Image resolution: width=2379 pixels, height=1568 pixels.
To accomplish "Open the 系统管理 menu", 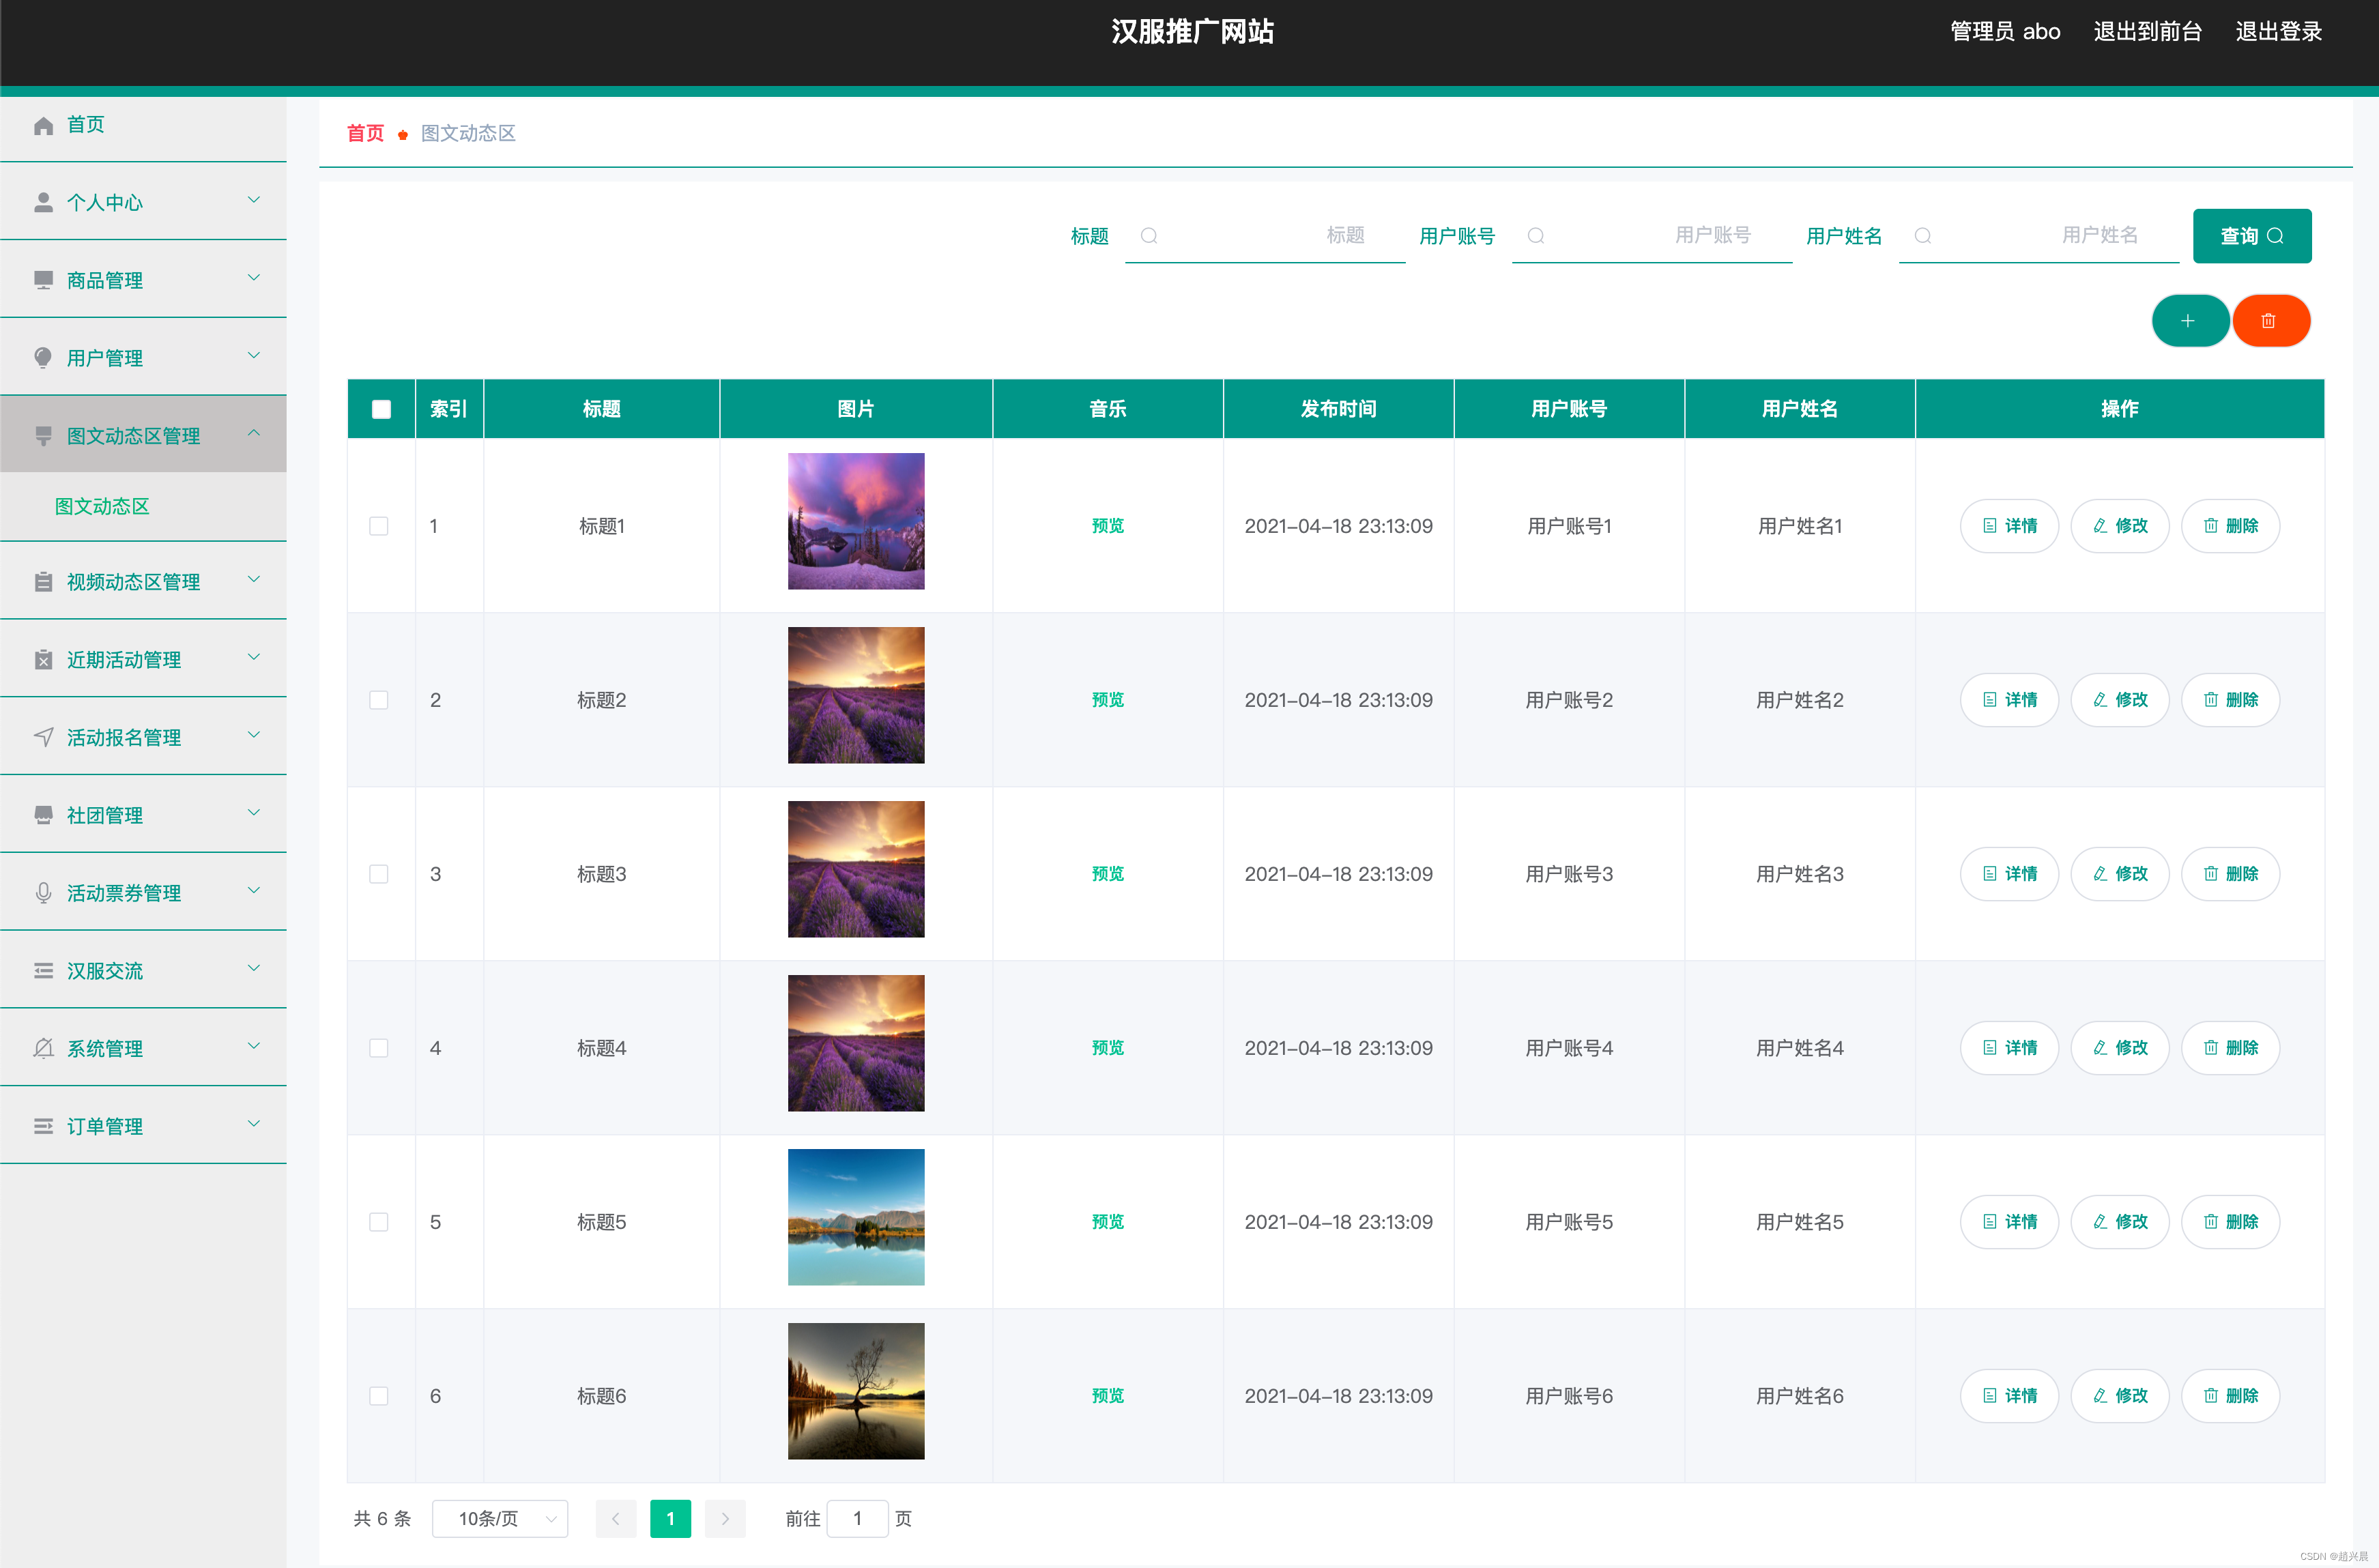I will coord(143,1048).
